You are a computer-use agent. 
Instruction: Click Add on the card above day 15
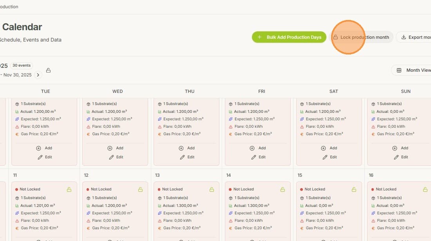click(x=329, y=148)
